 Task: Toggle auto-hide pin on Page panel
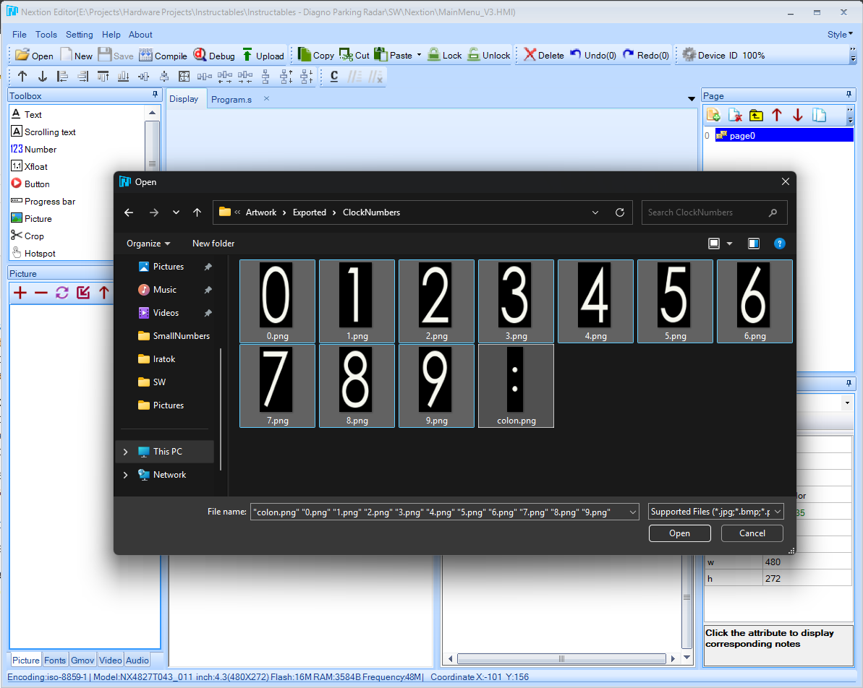click(849, 95)
